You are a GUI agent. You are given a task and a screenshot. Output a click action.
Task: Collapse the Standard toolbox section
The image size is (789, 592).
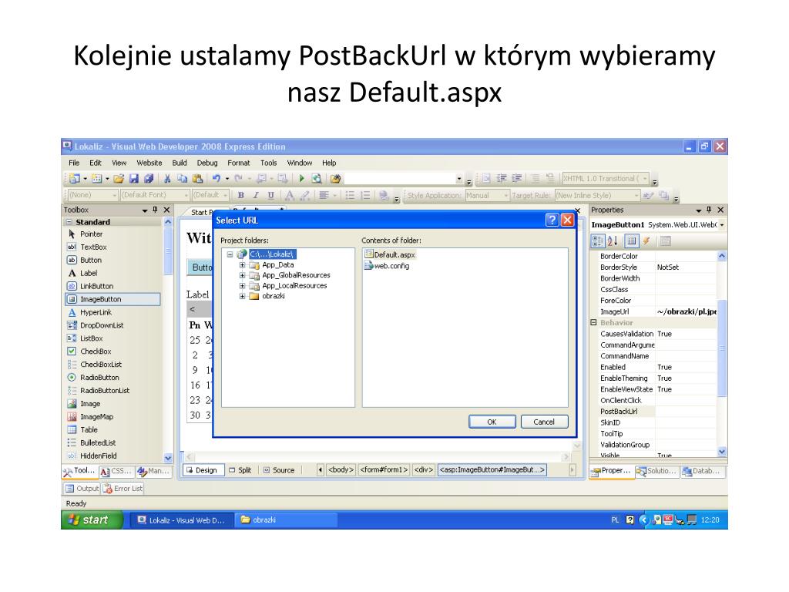[69, 222]
